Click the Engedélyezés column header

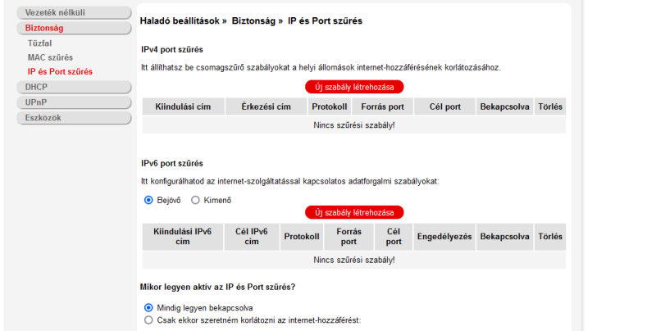(x=444, y=237)
